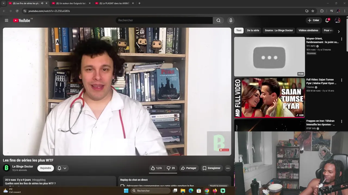Viewport: 348px width, 195px height.
Task: Open the YouTube hamburger guide menu
Action: (x=7, y=20)
